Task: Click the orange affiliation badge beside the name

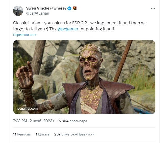Action: pyautogui.click(x=74, y=8)
